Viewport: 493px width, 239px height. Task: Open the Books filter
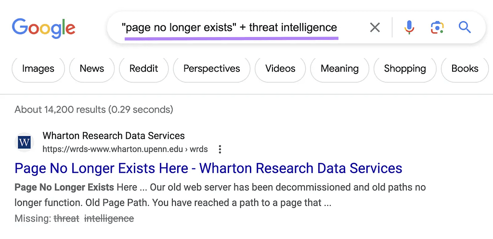[x=465, y=69]
